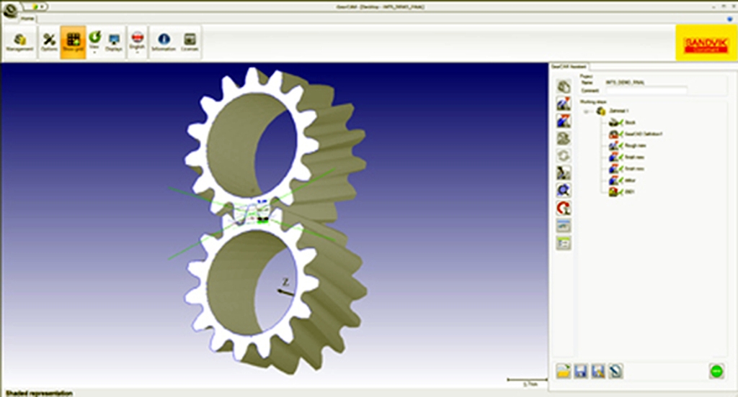Image resolution: width=738 pixels, height=397 pixels.
Task: Click the open project folder icon
Action: tap(564, 371)
